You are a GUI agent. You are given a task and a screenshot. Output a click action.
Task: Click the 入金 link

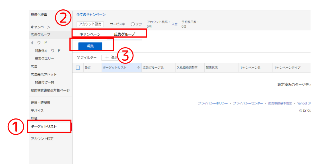[x=174, y=24]
